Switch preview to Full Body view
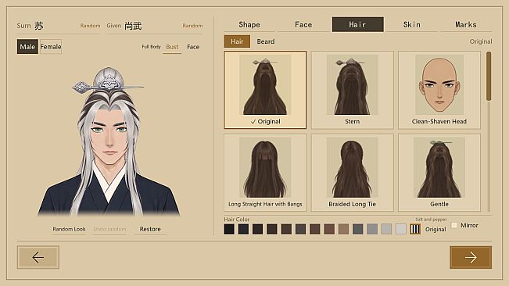 coord(151,47)
